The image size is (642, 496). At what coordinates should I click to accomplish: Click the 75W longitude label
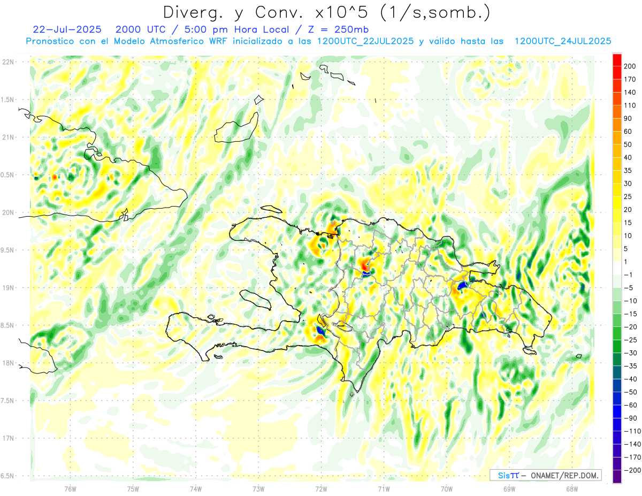point(133,489)
